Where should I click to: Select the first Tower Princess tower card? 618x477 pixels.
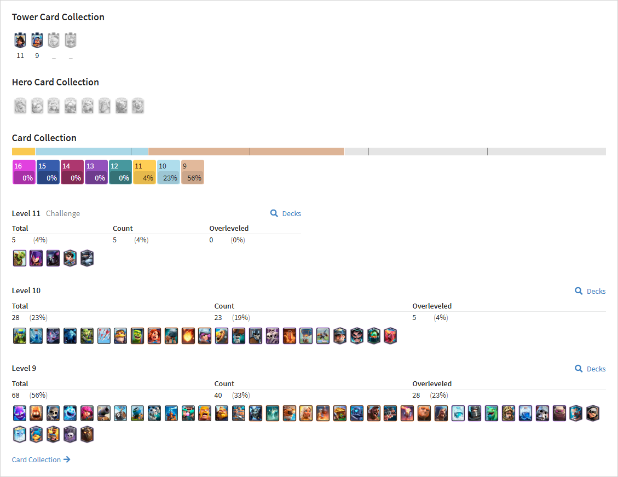coord(20,40)
